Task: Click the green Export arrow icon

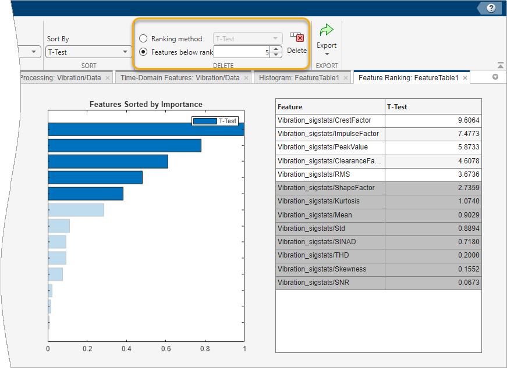Action: coord(327,30)
